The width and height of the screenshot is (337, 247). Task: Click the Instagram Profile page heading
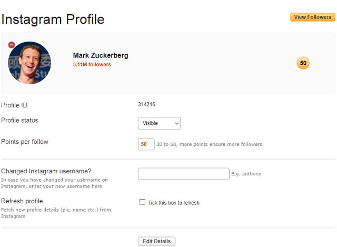click(x=53, y=19)
